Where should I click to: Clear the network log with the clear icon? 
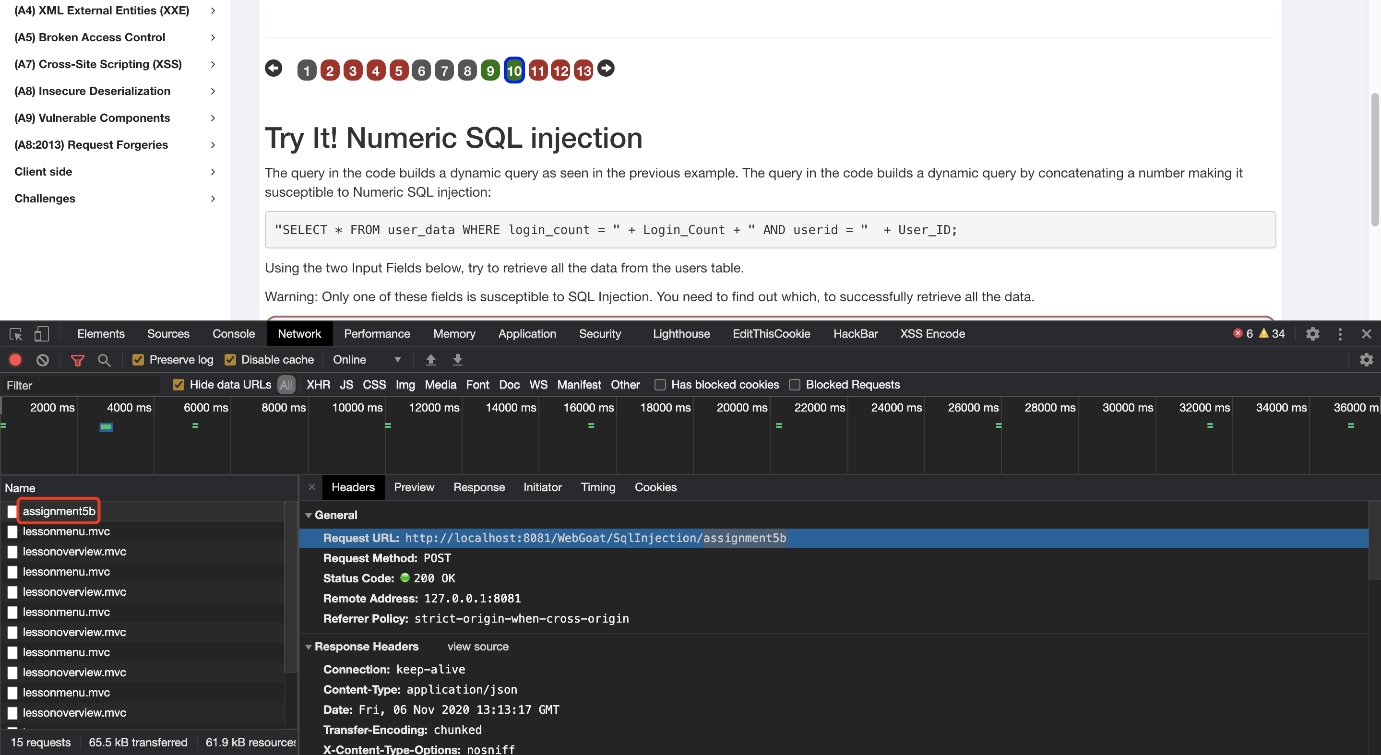click(42, 360)
